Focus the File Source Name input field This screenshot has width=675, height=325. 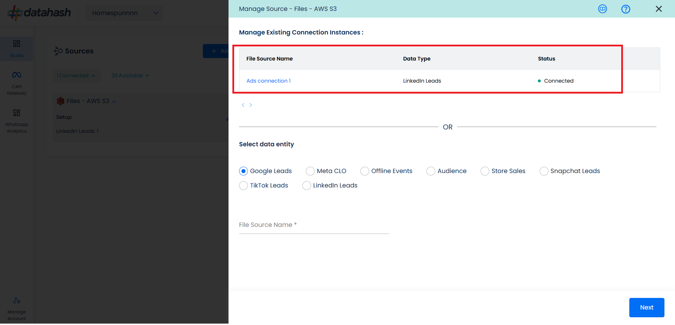314,225
